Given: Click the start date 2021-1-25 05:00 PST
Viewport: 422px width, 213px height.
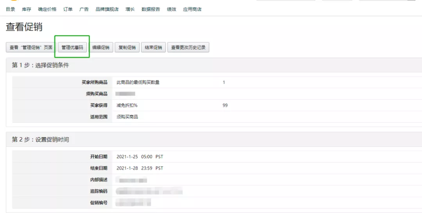Looking at the screenshot, I should 140,157.
